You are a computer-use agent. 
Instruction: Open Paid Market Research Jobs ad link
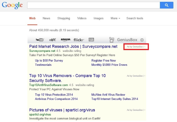click(73, 47)
